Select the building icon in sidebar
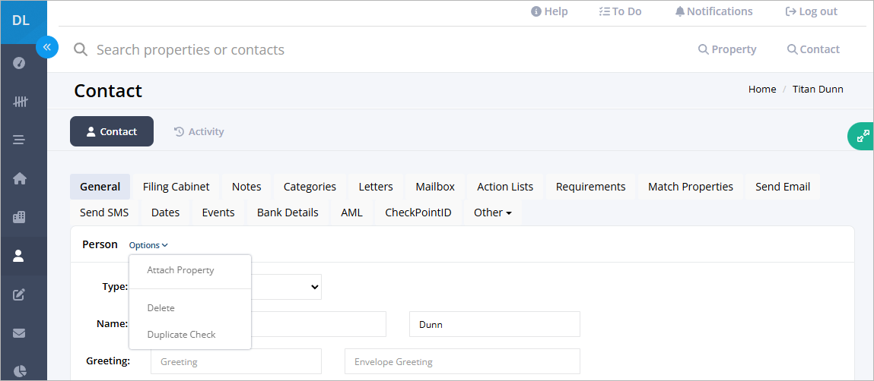874x381 pixels. (x=19, y=217)
